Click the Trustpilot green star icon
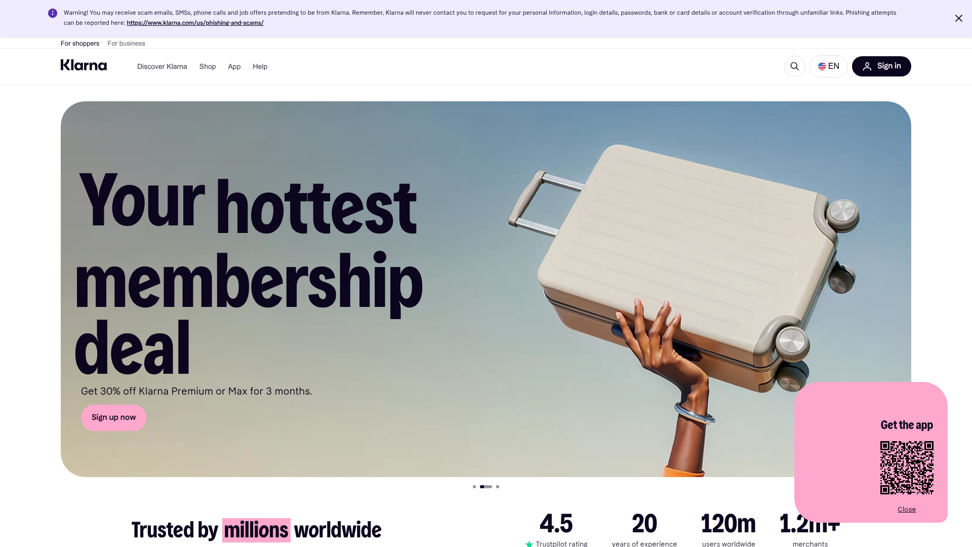 [529, 544]
